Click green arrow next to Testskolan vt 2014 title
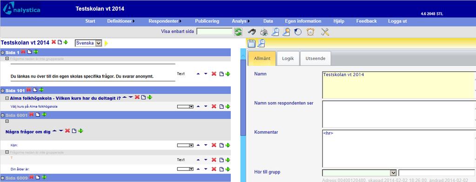The width and height of the screenshot is (476, 182). (x=66, y=42)
